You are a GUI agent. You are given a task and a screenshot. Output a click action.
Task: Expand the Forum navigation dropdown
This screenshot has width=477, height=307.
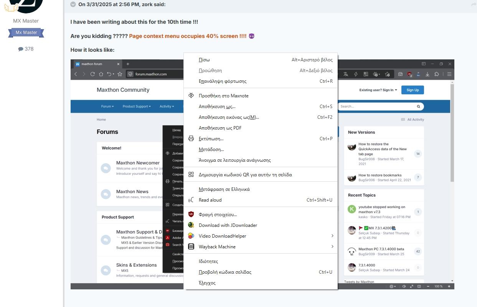pos(107,107)
